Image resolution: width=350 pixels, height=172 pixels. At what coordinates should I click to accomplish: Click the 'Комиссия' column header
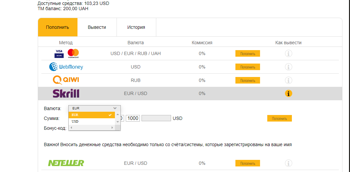coord(202,43)
